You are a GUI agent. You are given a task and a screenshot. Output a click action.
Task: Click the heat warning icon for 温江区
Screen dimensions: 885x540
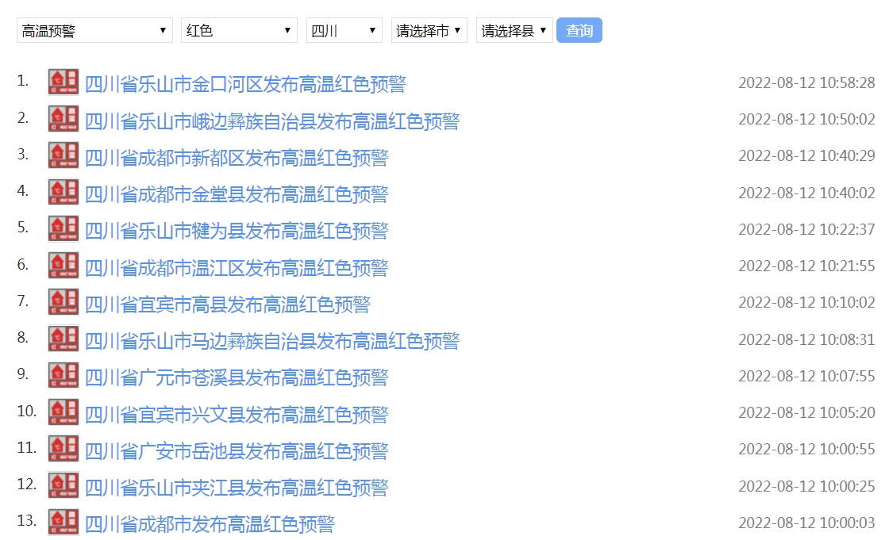click(63, 266)
